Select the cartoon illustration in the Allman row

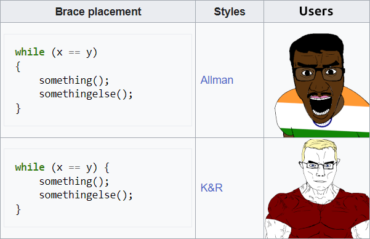(x=322, y=85)
